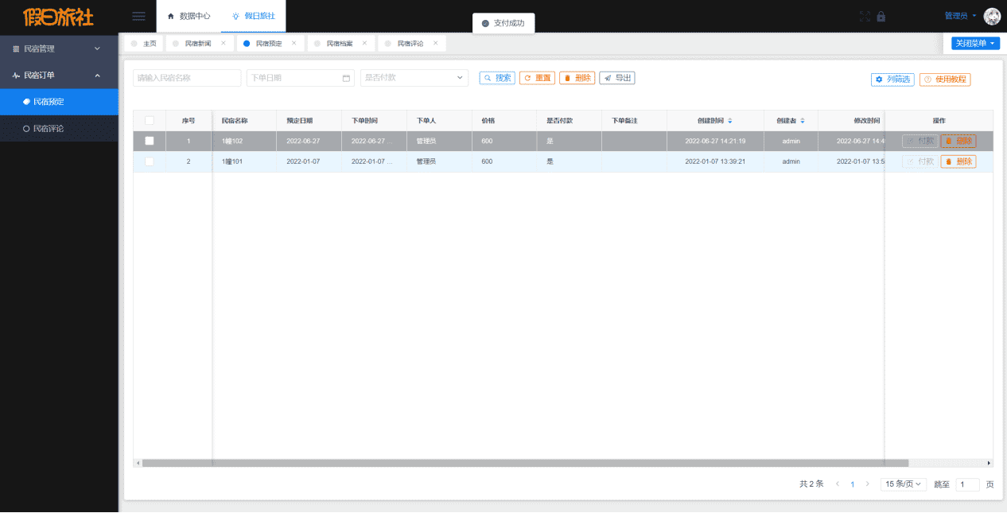Open the 管理员 user dropdown

point(961,16)
